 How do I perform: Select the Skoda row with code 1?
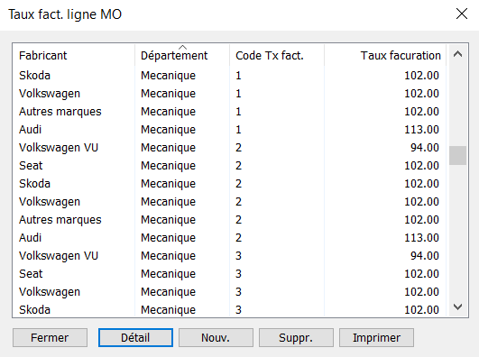click(x=229, y=76)
